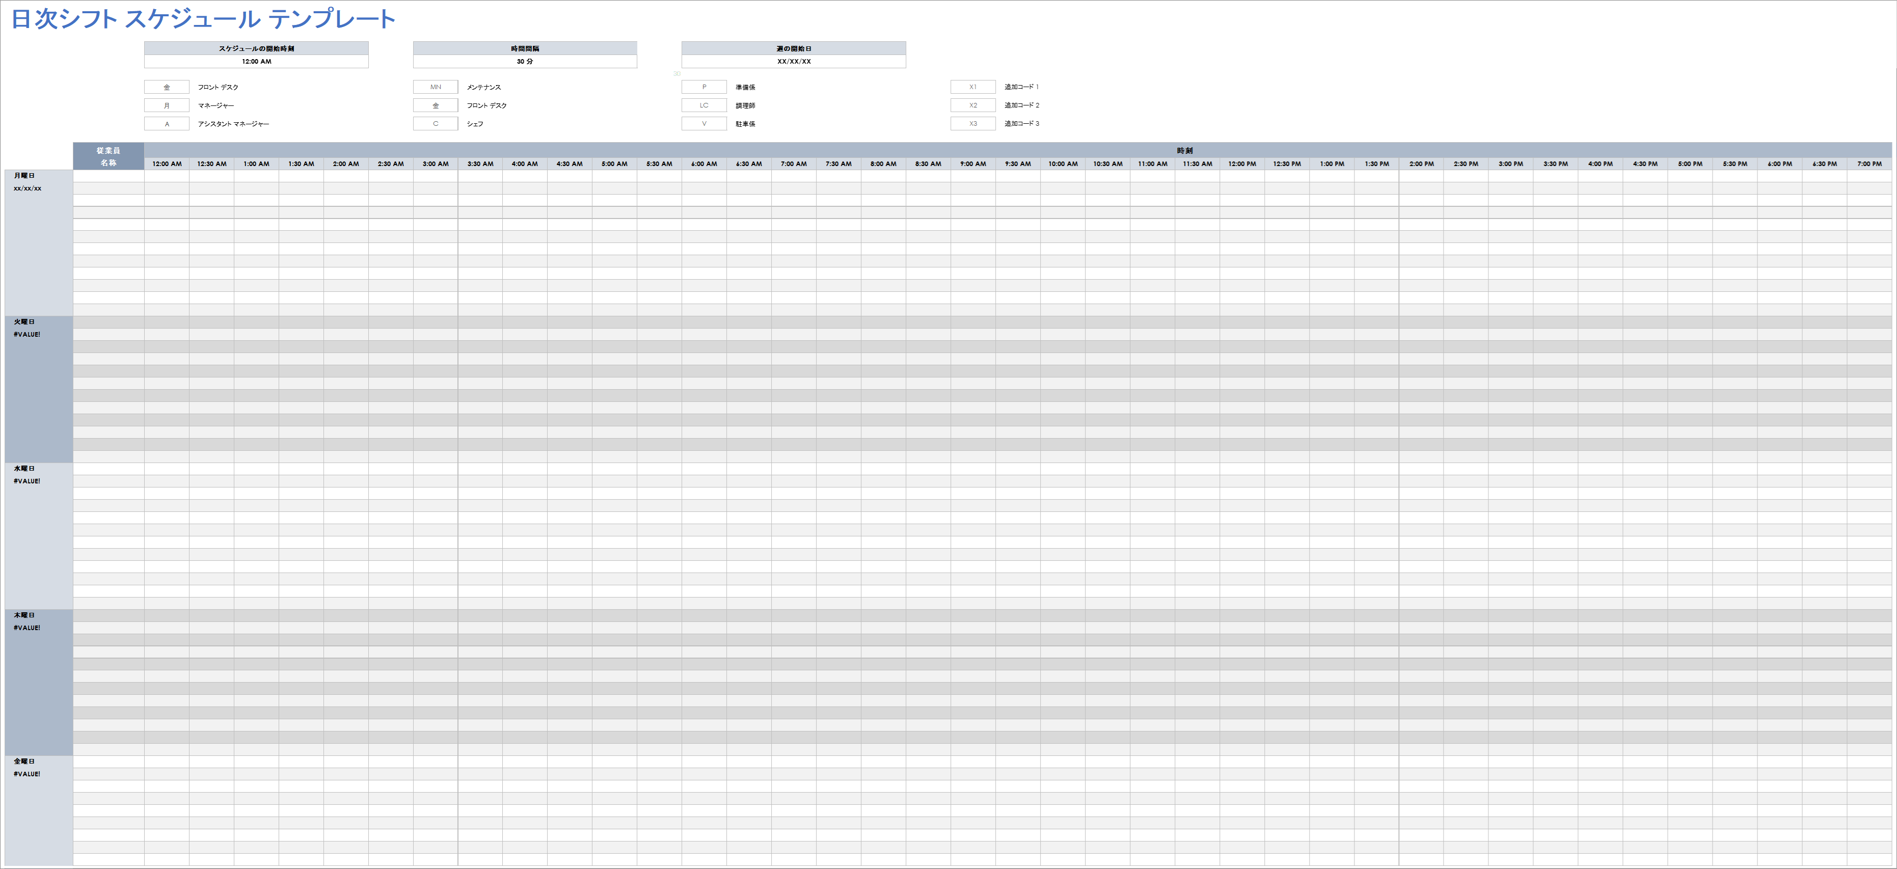This screenshot has width=1897, height=869.
Task: Select the スケジュールの開始時刻 header cell
Action: [256, 48]
